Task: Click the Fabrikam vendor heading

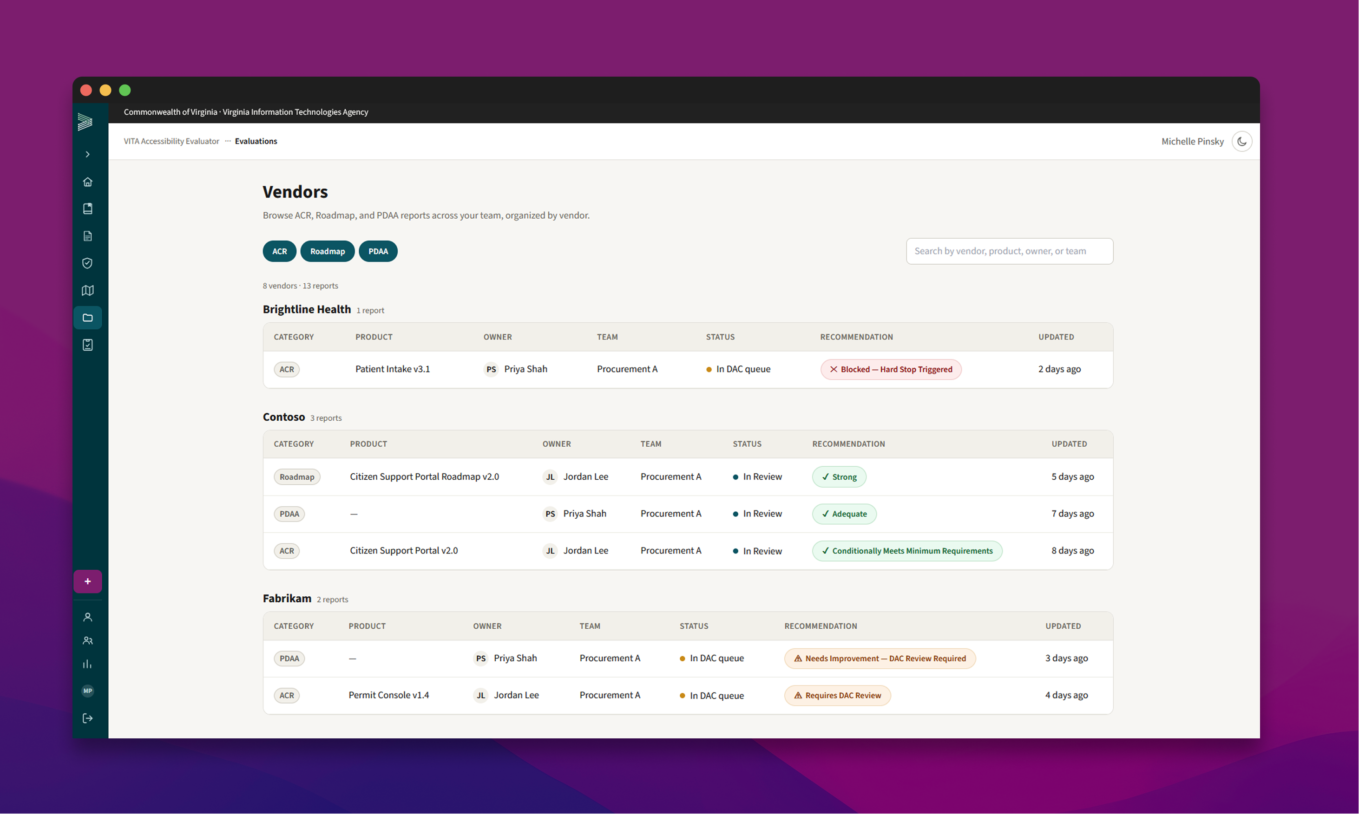Action: click(x=287, y=598)
